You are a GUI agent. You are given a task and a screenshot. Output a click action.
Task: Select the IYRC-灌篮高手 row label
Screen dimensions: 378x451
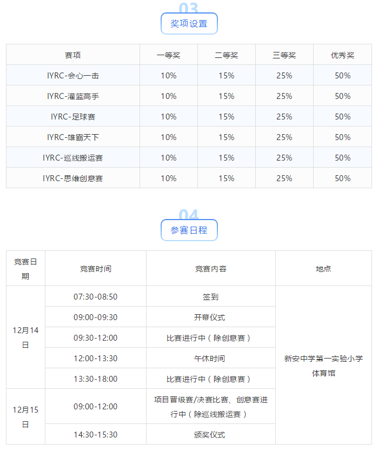pyautogui.click(x=73, y=96)
